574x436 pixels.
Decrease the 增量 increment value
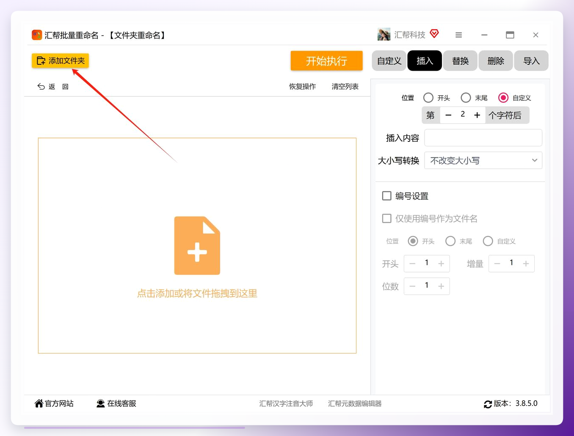tap(497, 264)
